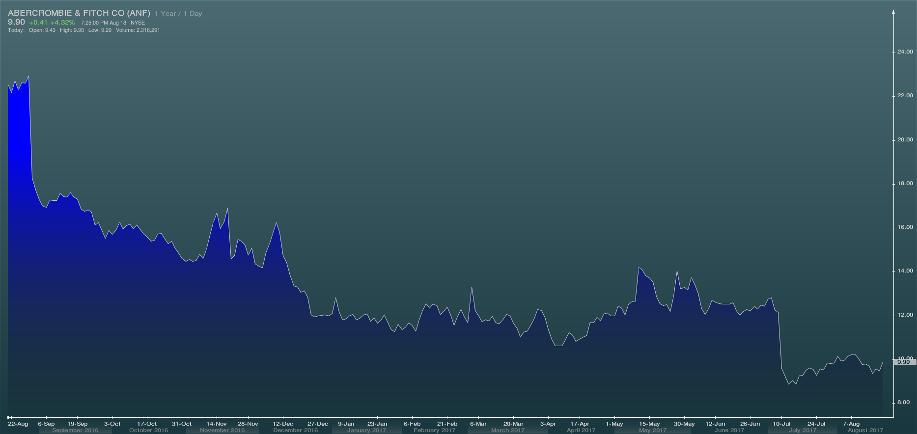The width and height of the screenshot is (917, 434).
Task: Click the 24-Jul date label
Action: pos(816,423)
